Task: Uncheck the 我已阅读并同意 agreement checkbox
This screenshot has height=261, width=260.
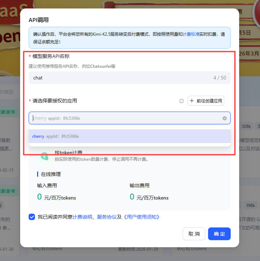Action: tap(32, 217)
